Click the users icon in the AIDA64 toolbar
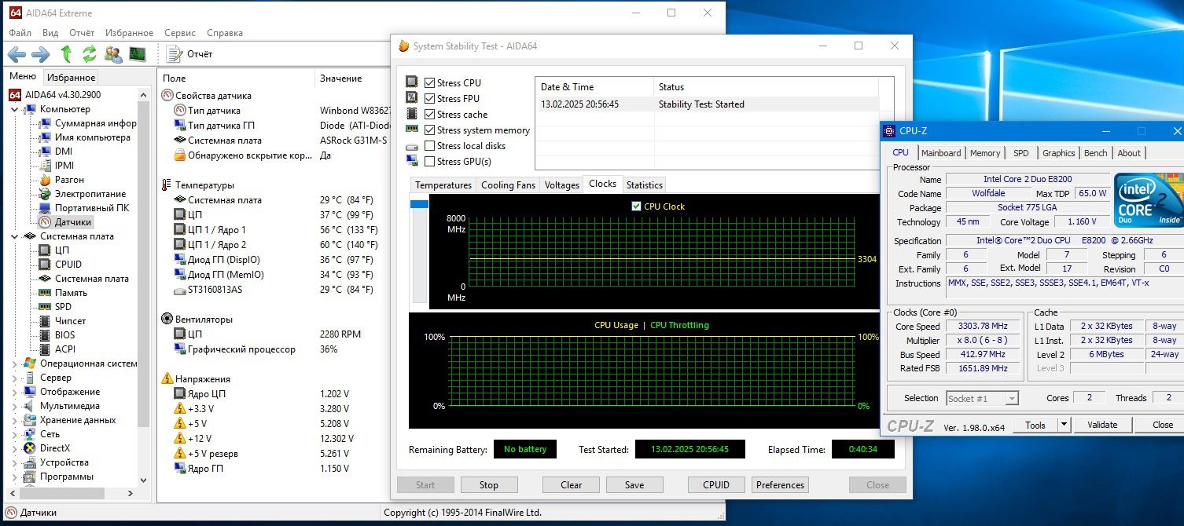 pos(113,54)
